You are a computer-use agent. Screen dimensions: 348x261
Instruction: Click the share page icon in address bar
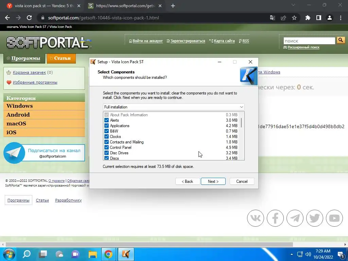pos(283,18)
